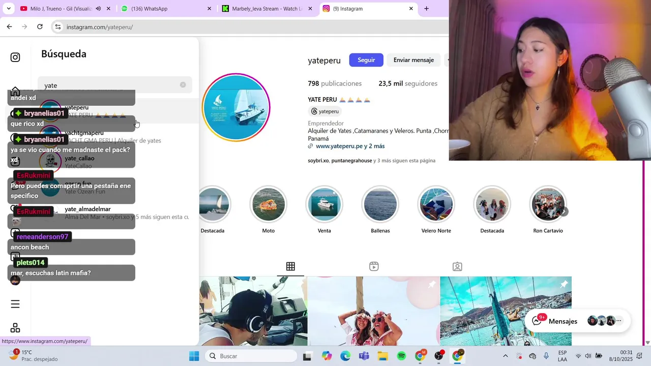Show the posts grid tab

pyautogui.click(x=290, y=266)
